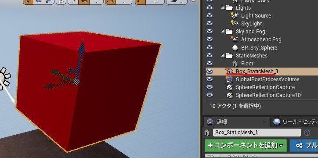Select Box_StaticMesh_1 in the outliner
This screenshot has width=318, height=158.
[257, 71]
